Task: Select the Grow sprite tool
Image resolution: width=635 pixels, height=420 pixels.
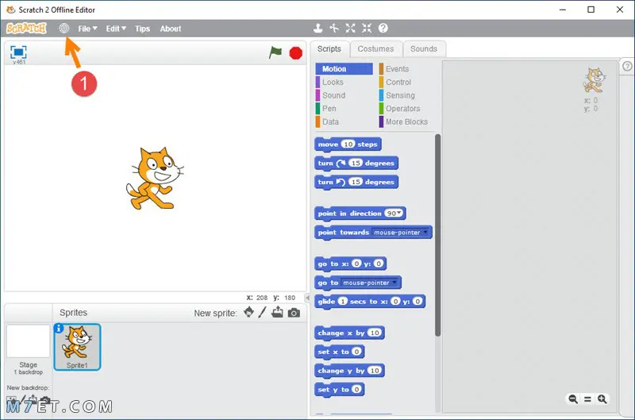Action: (350, 28)
